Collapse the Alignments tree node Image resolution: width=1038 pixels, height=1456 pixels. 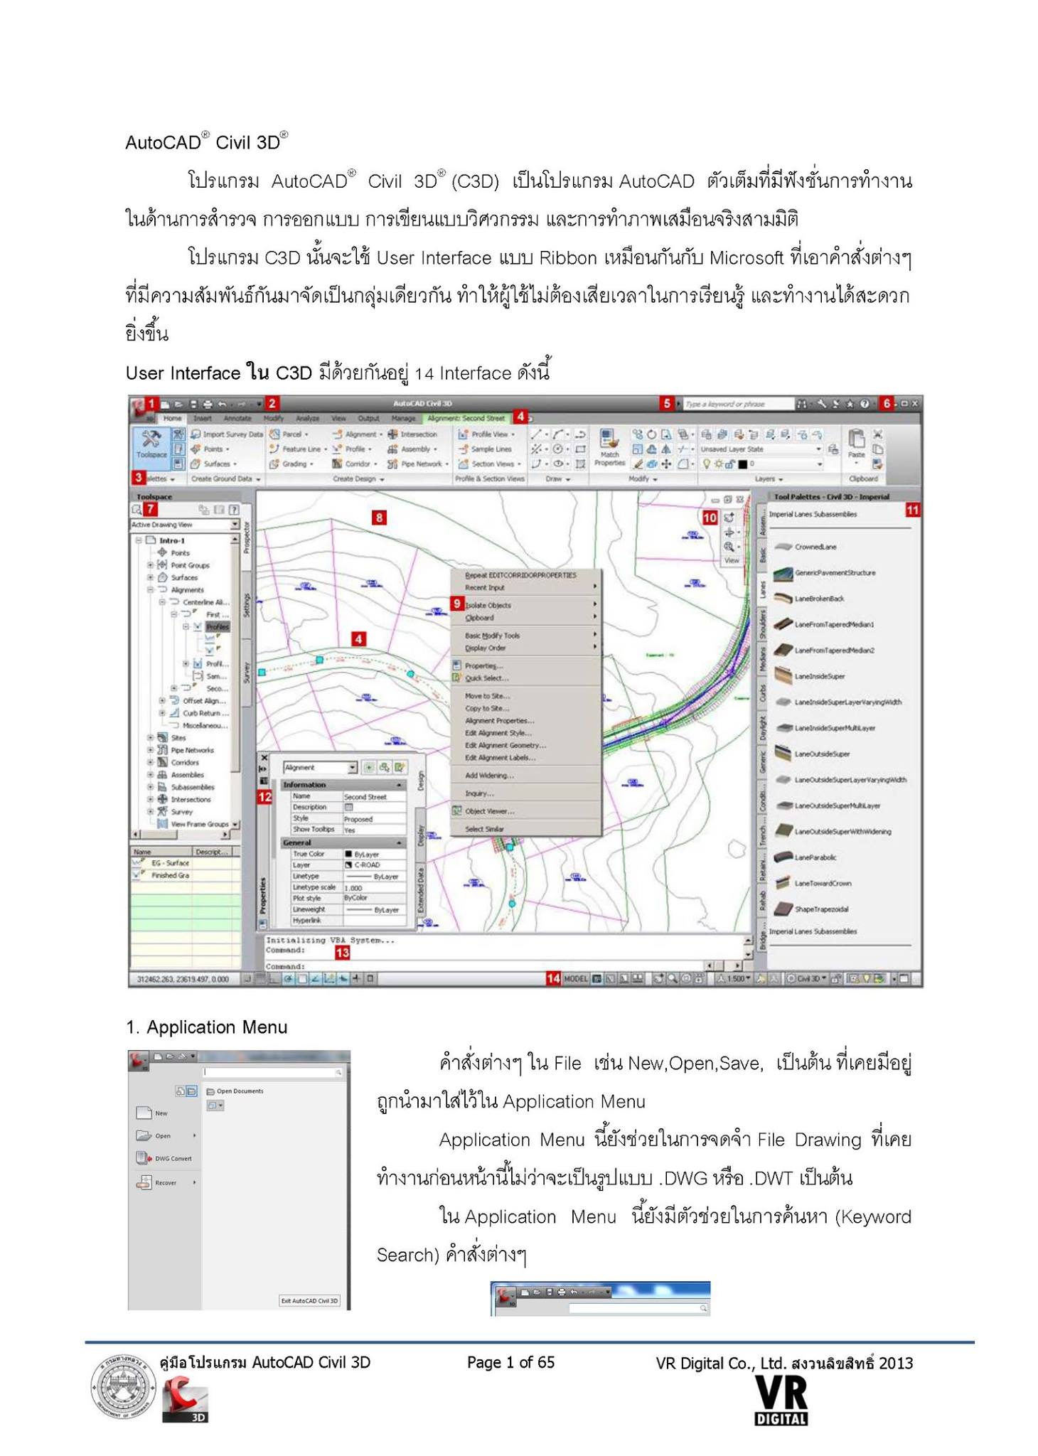pyautogui.click(x=151, y=589)
